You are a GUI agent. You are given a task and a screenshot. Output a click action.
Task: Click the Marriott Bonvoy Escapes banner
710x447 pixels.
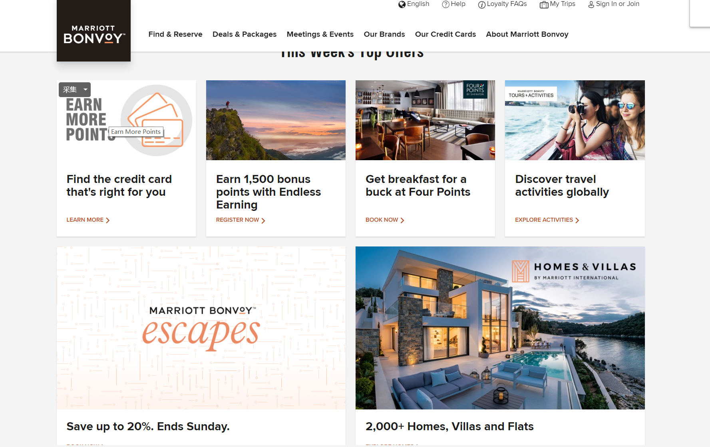201,328
